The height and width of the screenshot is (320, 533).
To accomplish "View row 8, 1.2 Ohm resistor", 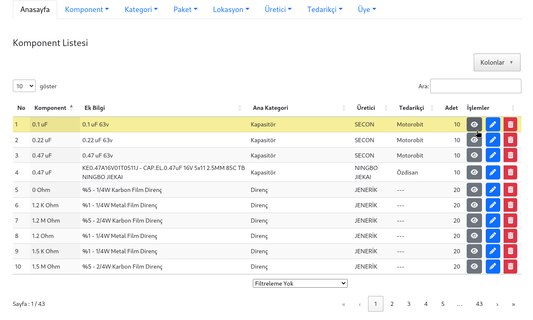I will (474, 236).
